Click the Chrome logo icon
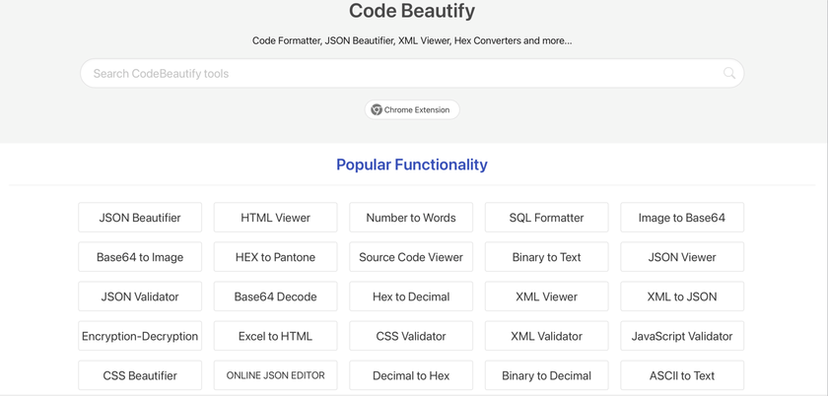 coord(376,109)
